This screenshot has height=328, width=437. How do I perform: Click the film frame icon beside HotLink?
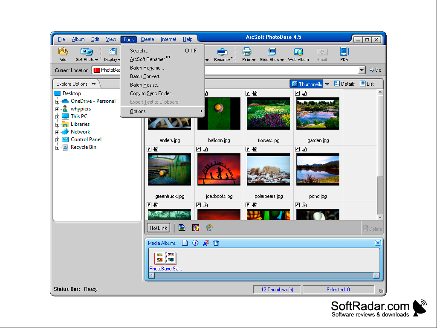point(196,228)
